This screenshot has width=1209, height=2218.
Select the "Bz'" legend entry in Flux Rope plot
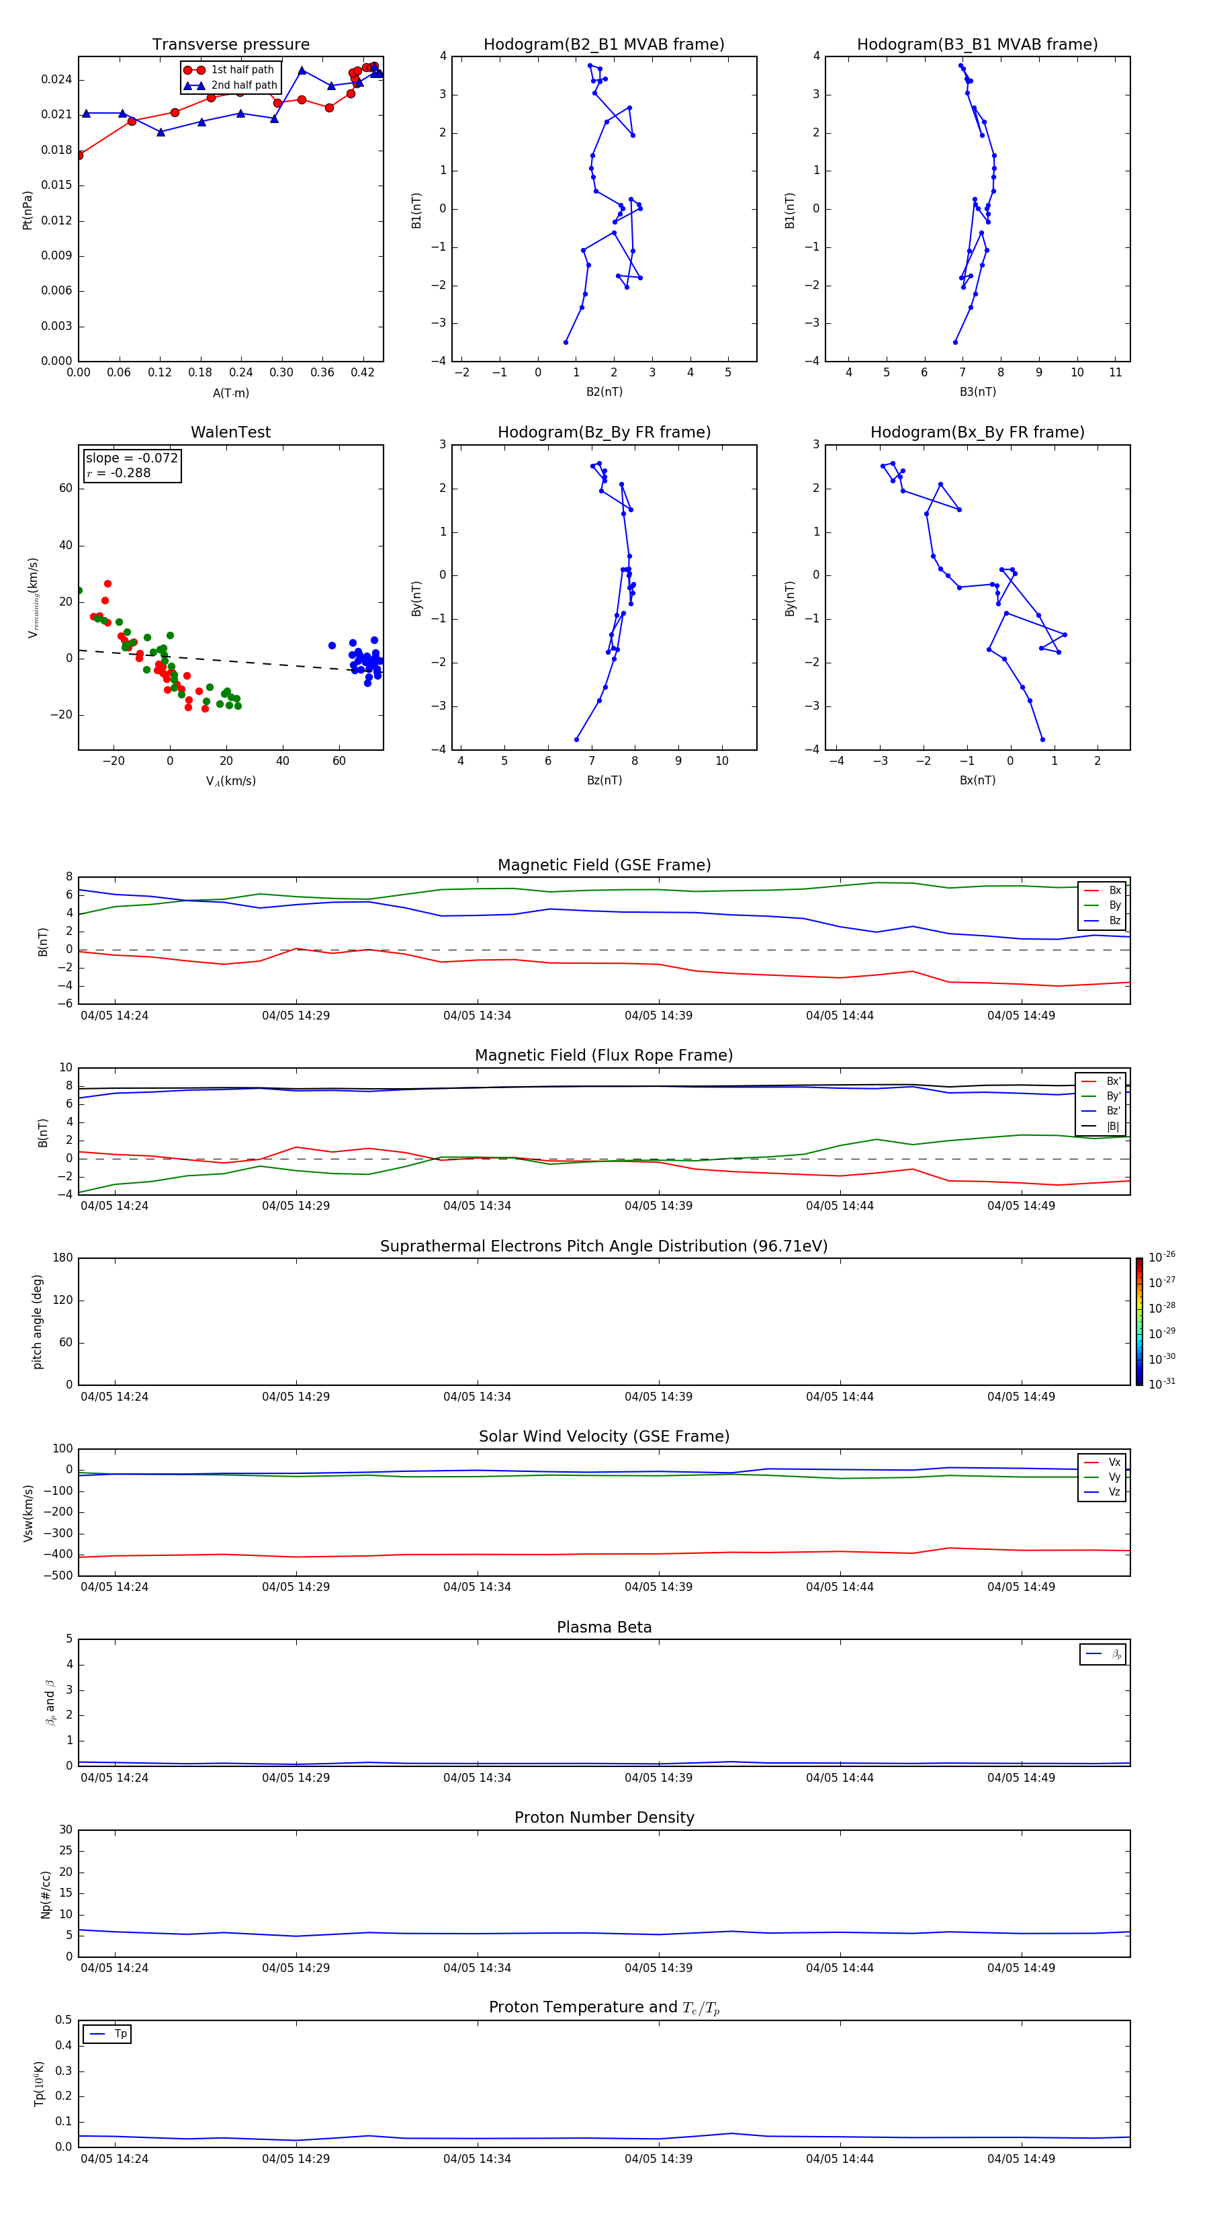[1102, 1111]
